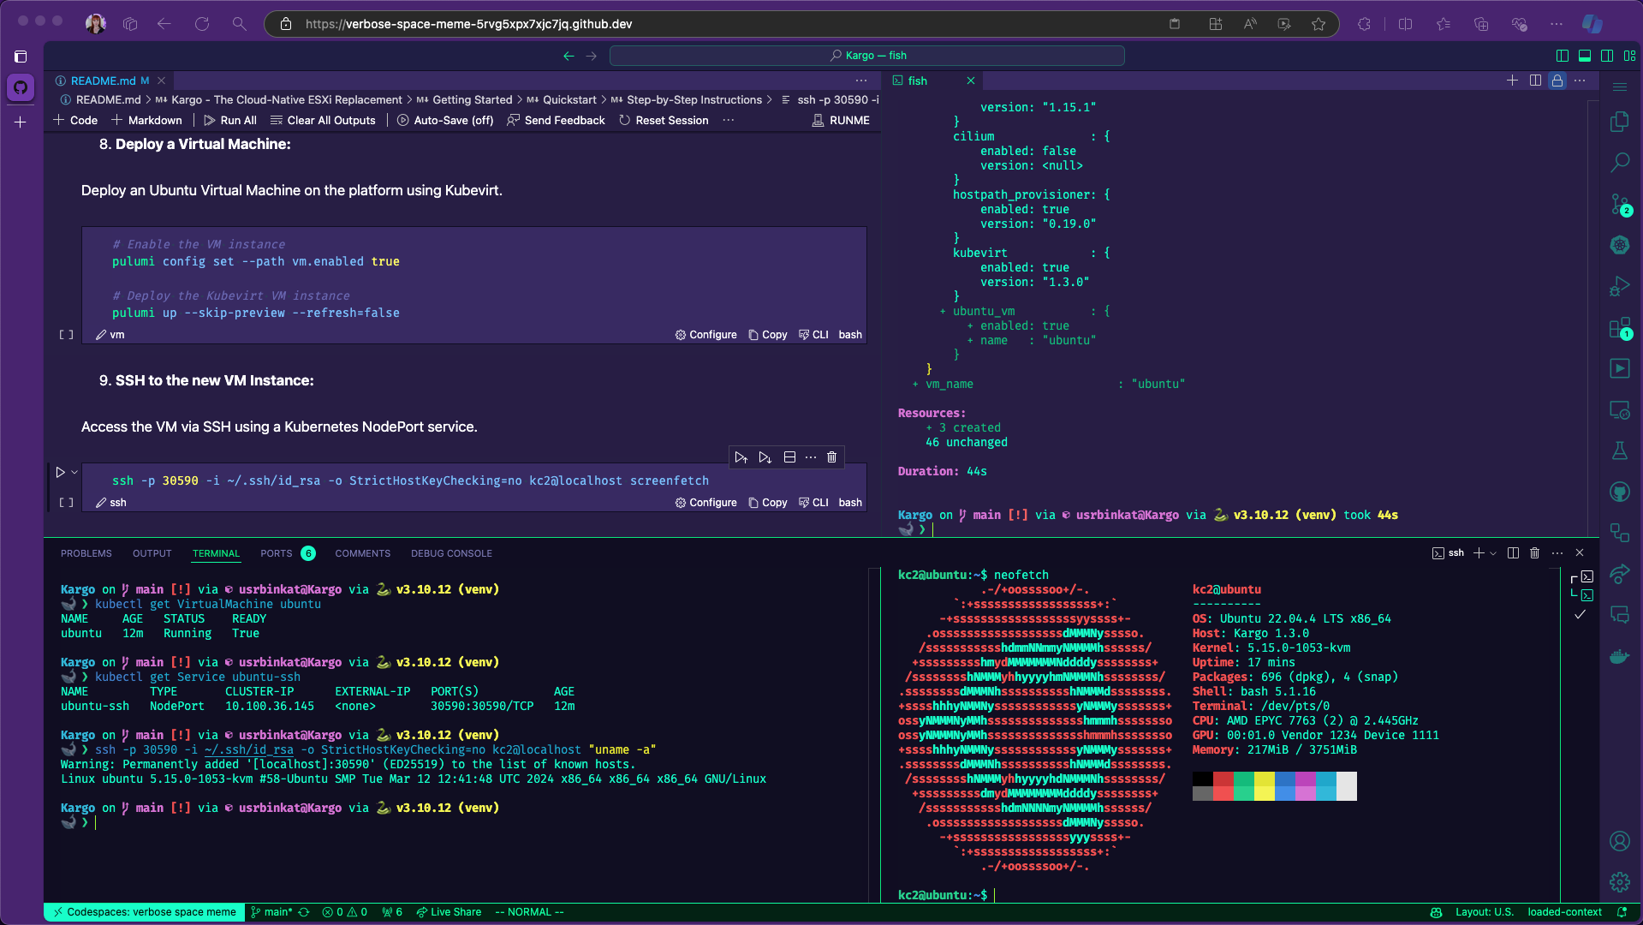Switch to the OUTPUT tab
This screenshot has height=925, width=1643.
(152, 553)
